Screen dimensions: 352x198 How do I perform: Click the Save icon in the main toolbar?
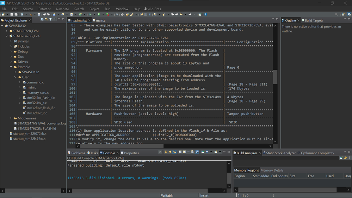point(12,14)
